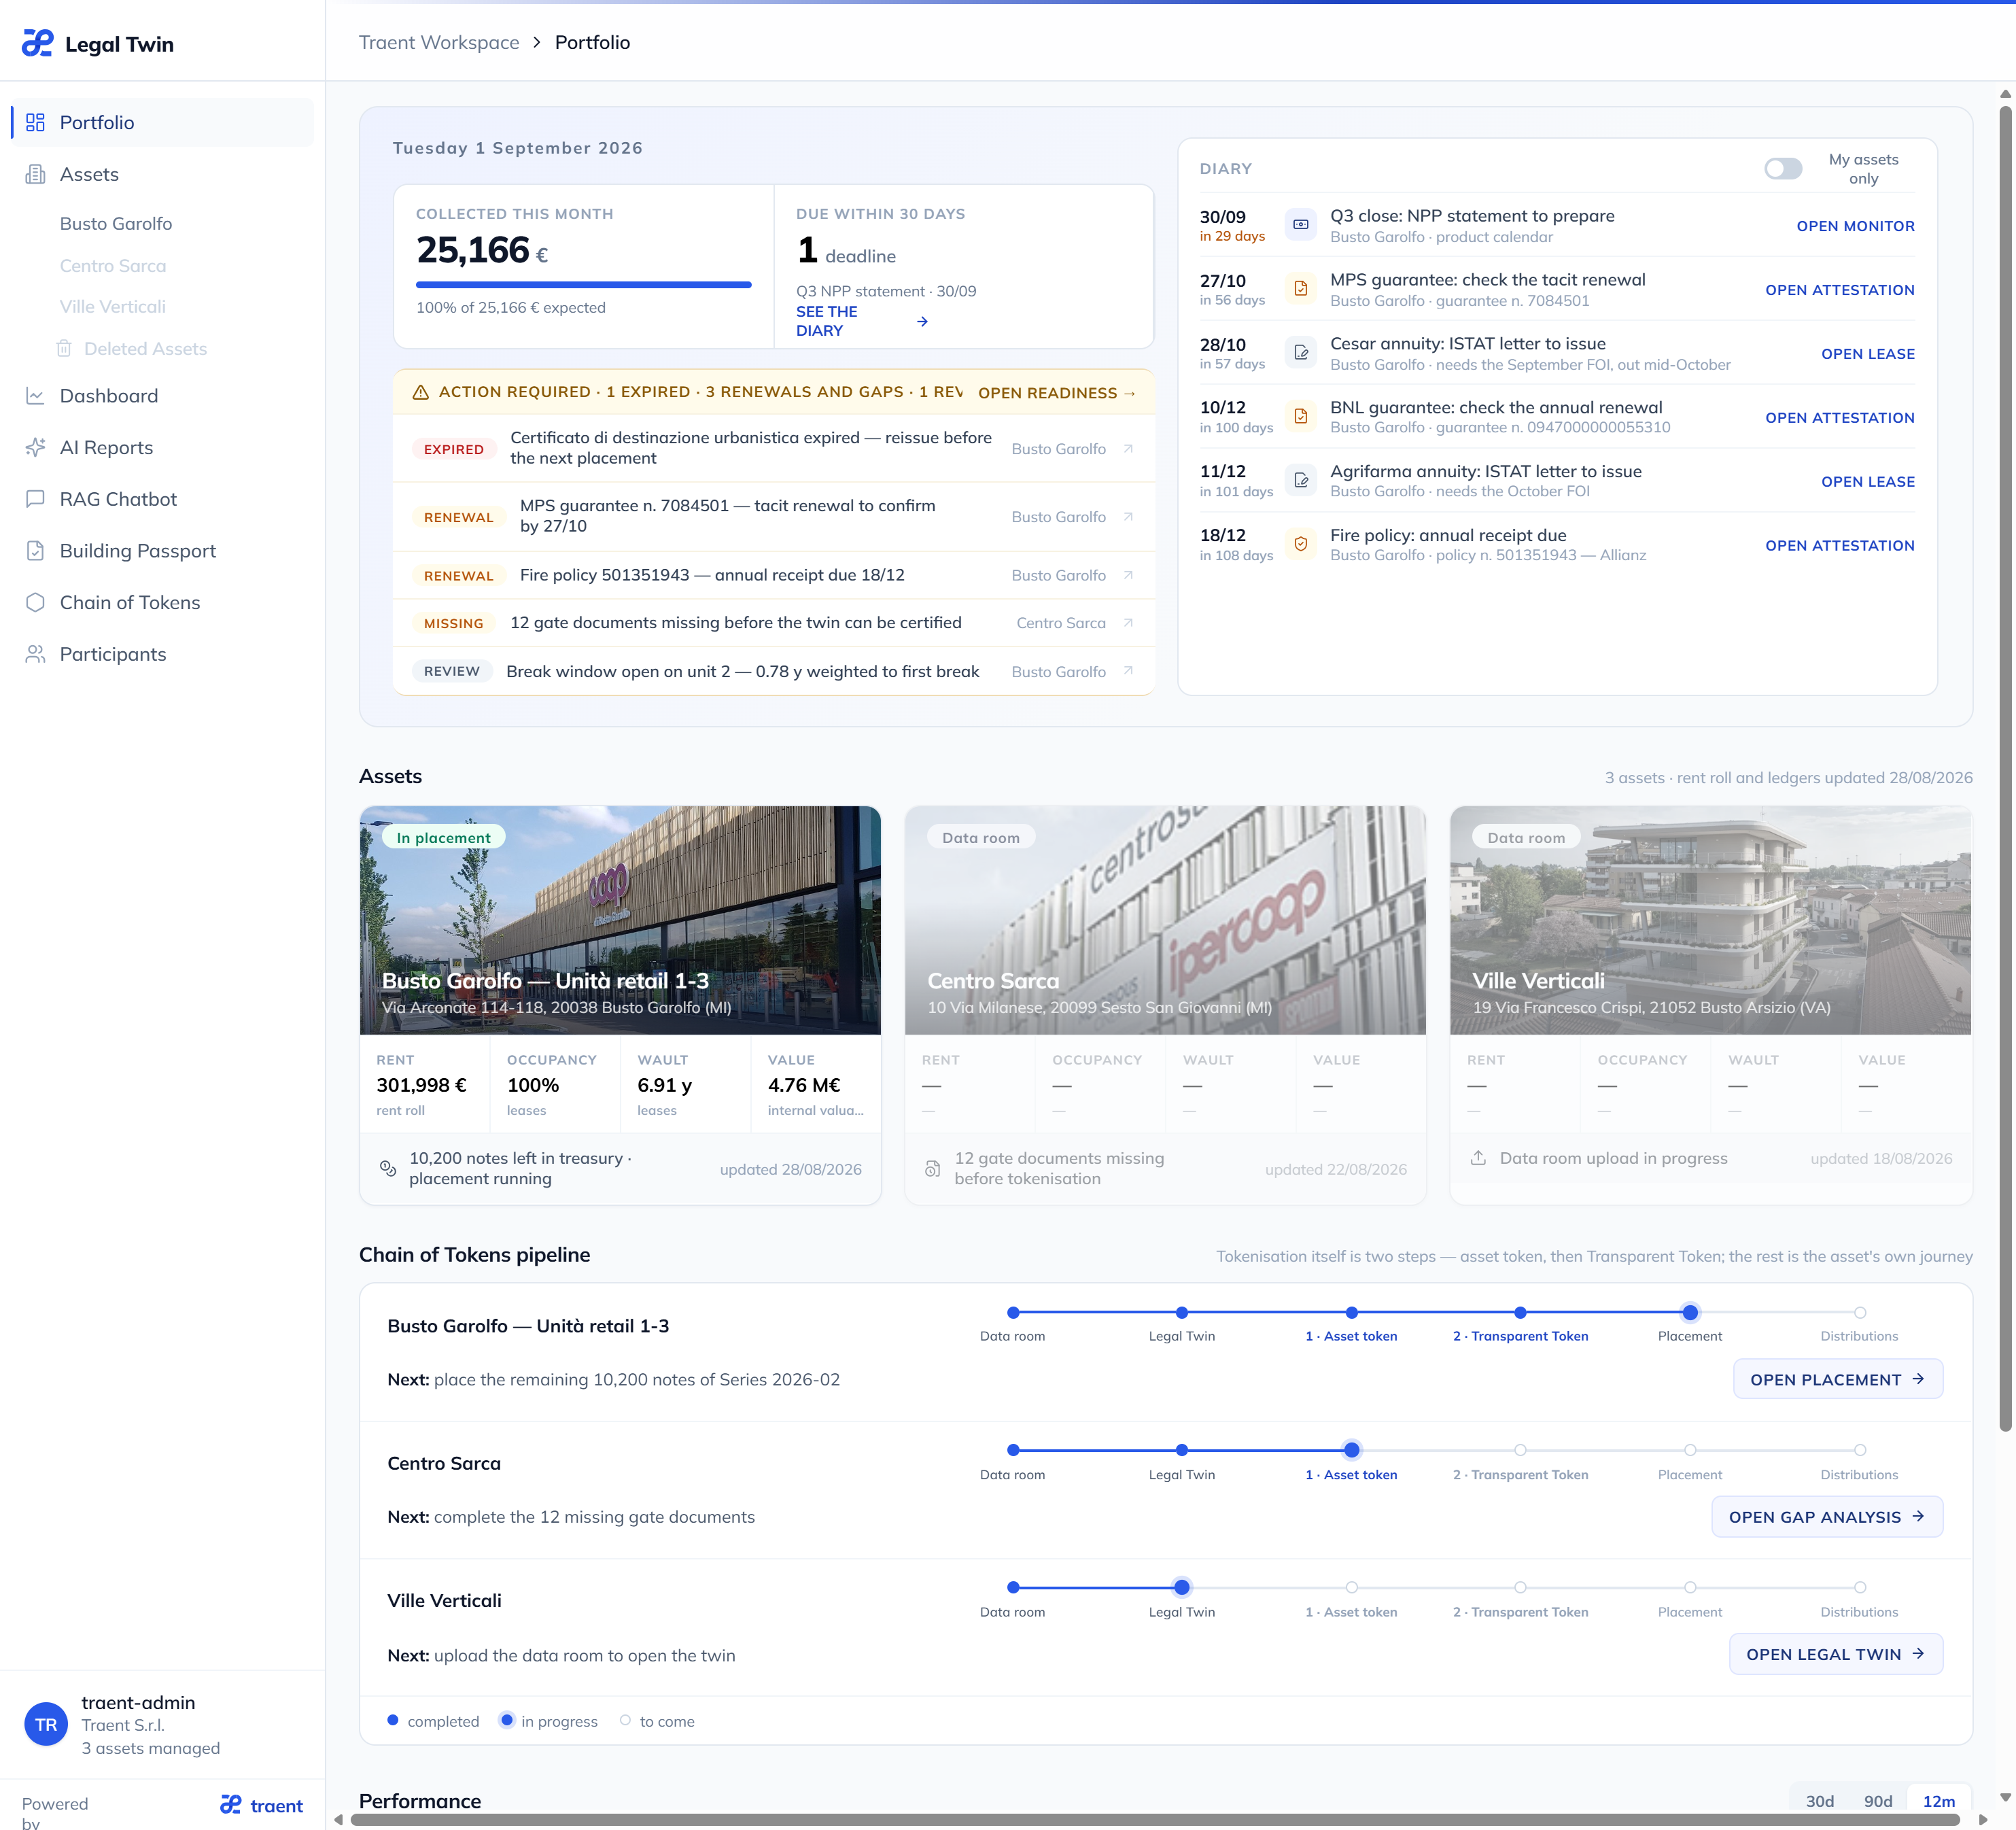Click the Assets building icon in sidebar

tap(35, 174)
